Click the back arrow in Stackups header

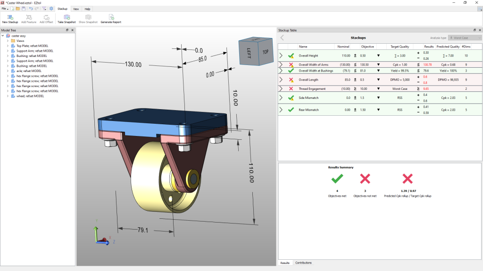click(x=282, y=37)
